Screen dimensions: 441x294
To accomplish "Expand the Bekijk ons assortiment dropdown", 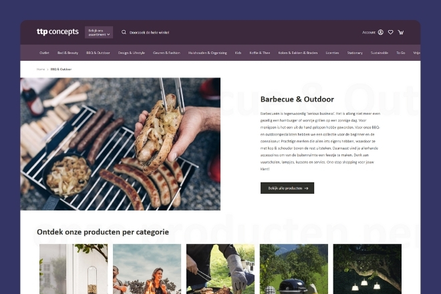I will pyautogui.click(x=99, y=32).
